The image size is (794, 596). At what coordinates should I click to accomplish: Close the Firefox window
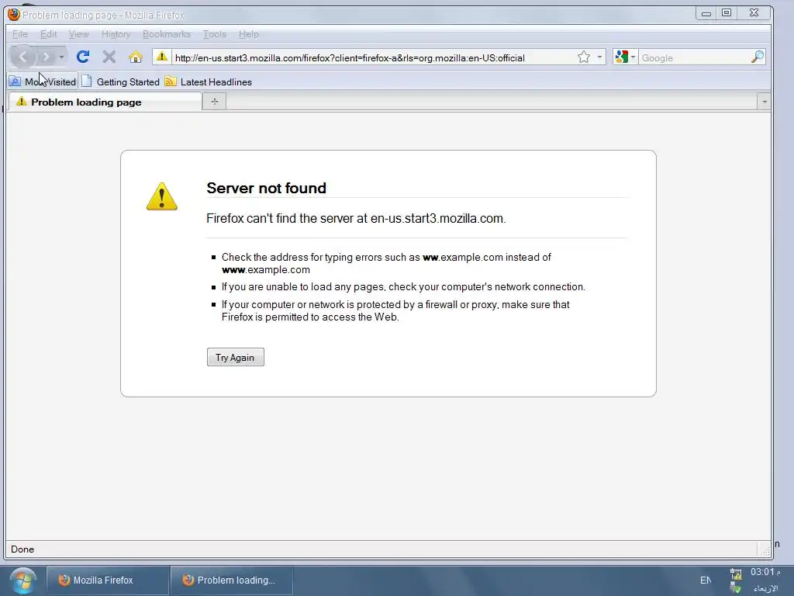(x=754, y=13)
